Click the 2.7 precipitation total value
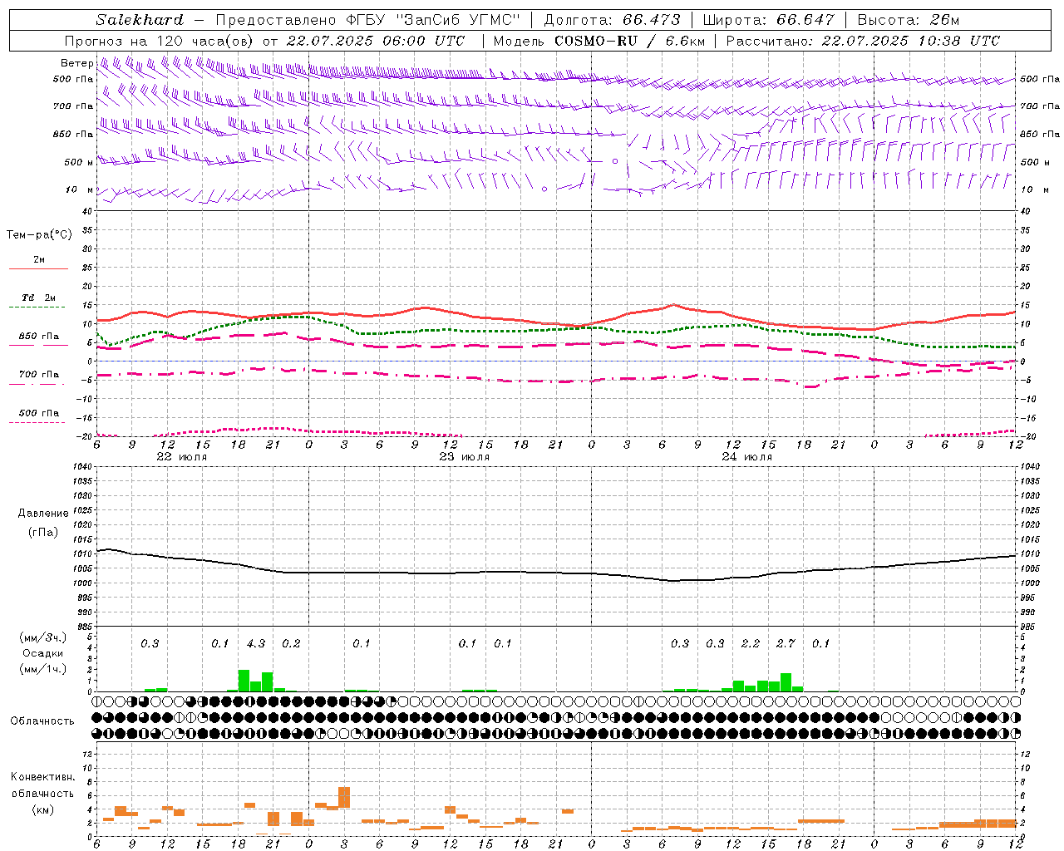Screen dimensions: 1064x851 click(x=786, y=643)
